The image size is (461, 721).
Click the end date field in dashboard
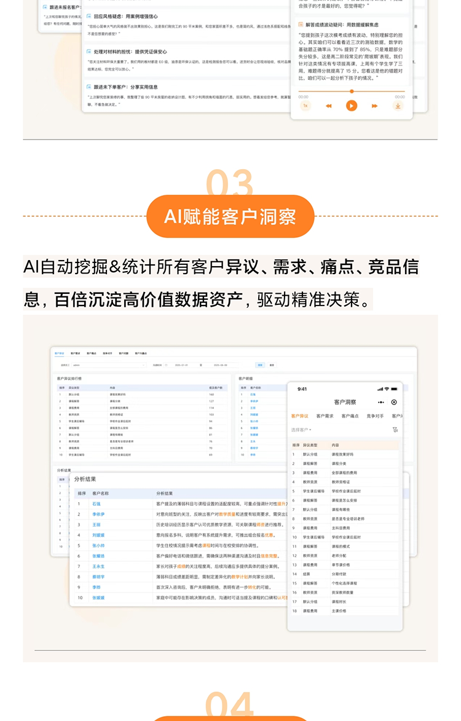pyautogui.click(x=221, y=365)
